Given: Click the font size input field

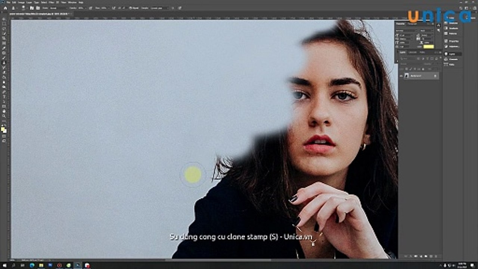Looking at the screenshot, I should point(406,35).
